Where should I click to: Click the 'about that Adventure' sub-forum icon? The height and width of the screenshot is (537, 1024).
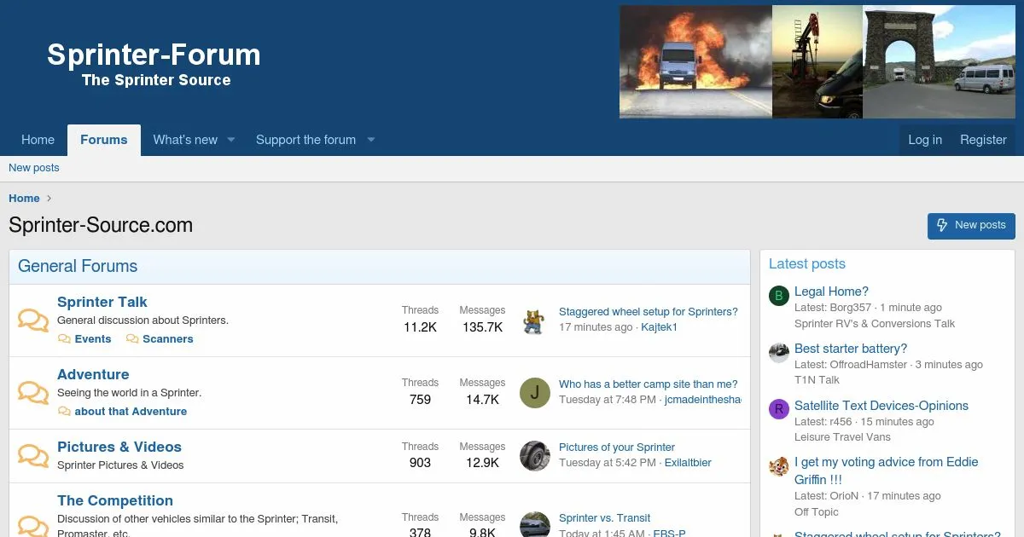[x=64, y=412]
